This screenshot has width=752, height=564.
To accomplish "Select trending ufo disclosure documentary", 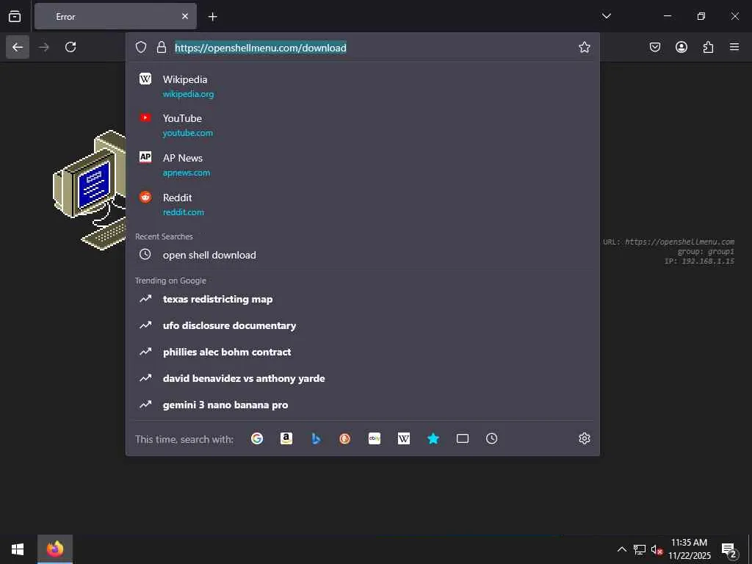I will click(x=363, y=325).
